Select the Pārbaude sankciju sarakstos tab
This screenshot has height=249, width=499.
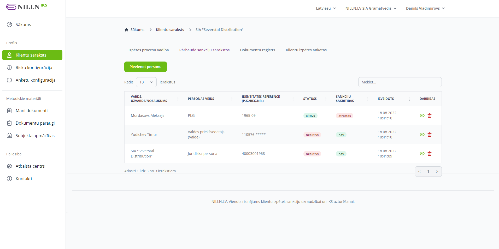(204, 50)
